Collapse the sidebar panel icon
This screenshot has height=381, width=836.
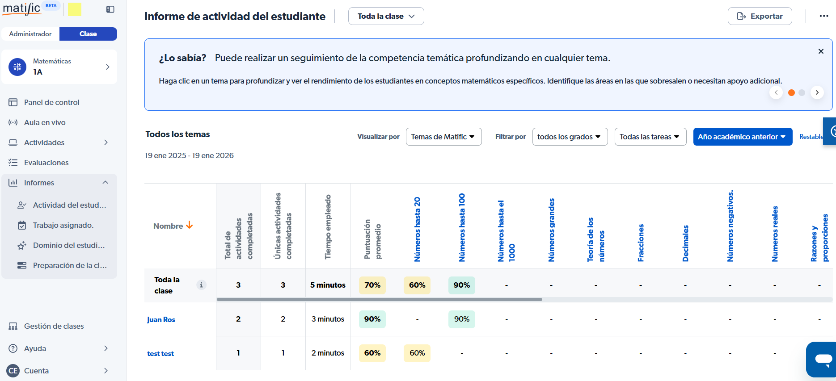point(110,9)
